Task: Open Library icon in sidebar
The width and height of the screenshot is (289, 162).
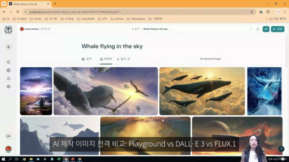Action: [x=9, y=87]
